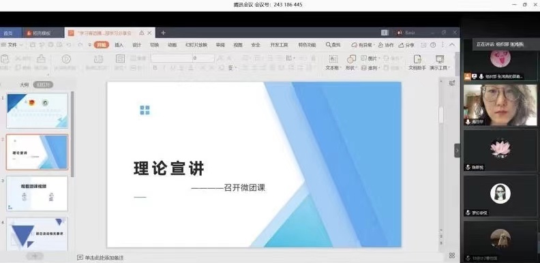Image resolution: width=540 pixels, height=263 pixels.
Task: Collapse the participant video panel arrow
Action: click(457, 151)
